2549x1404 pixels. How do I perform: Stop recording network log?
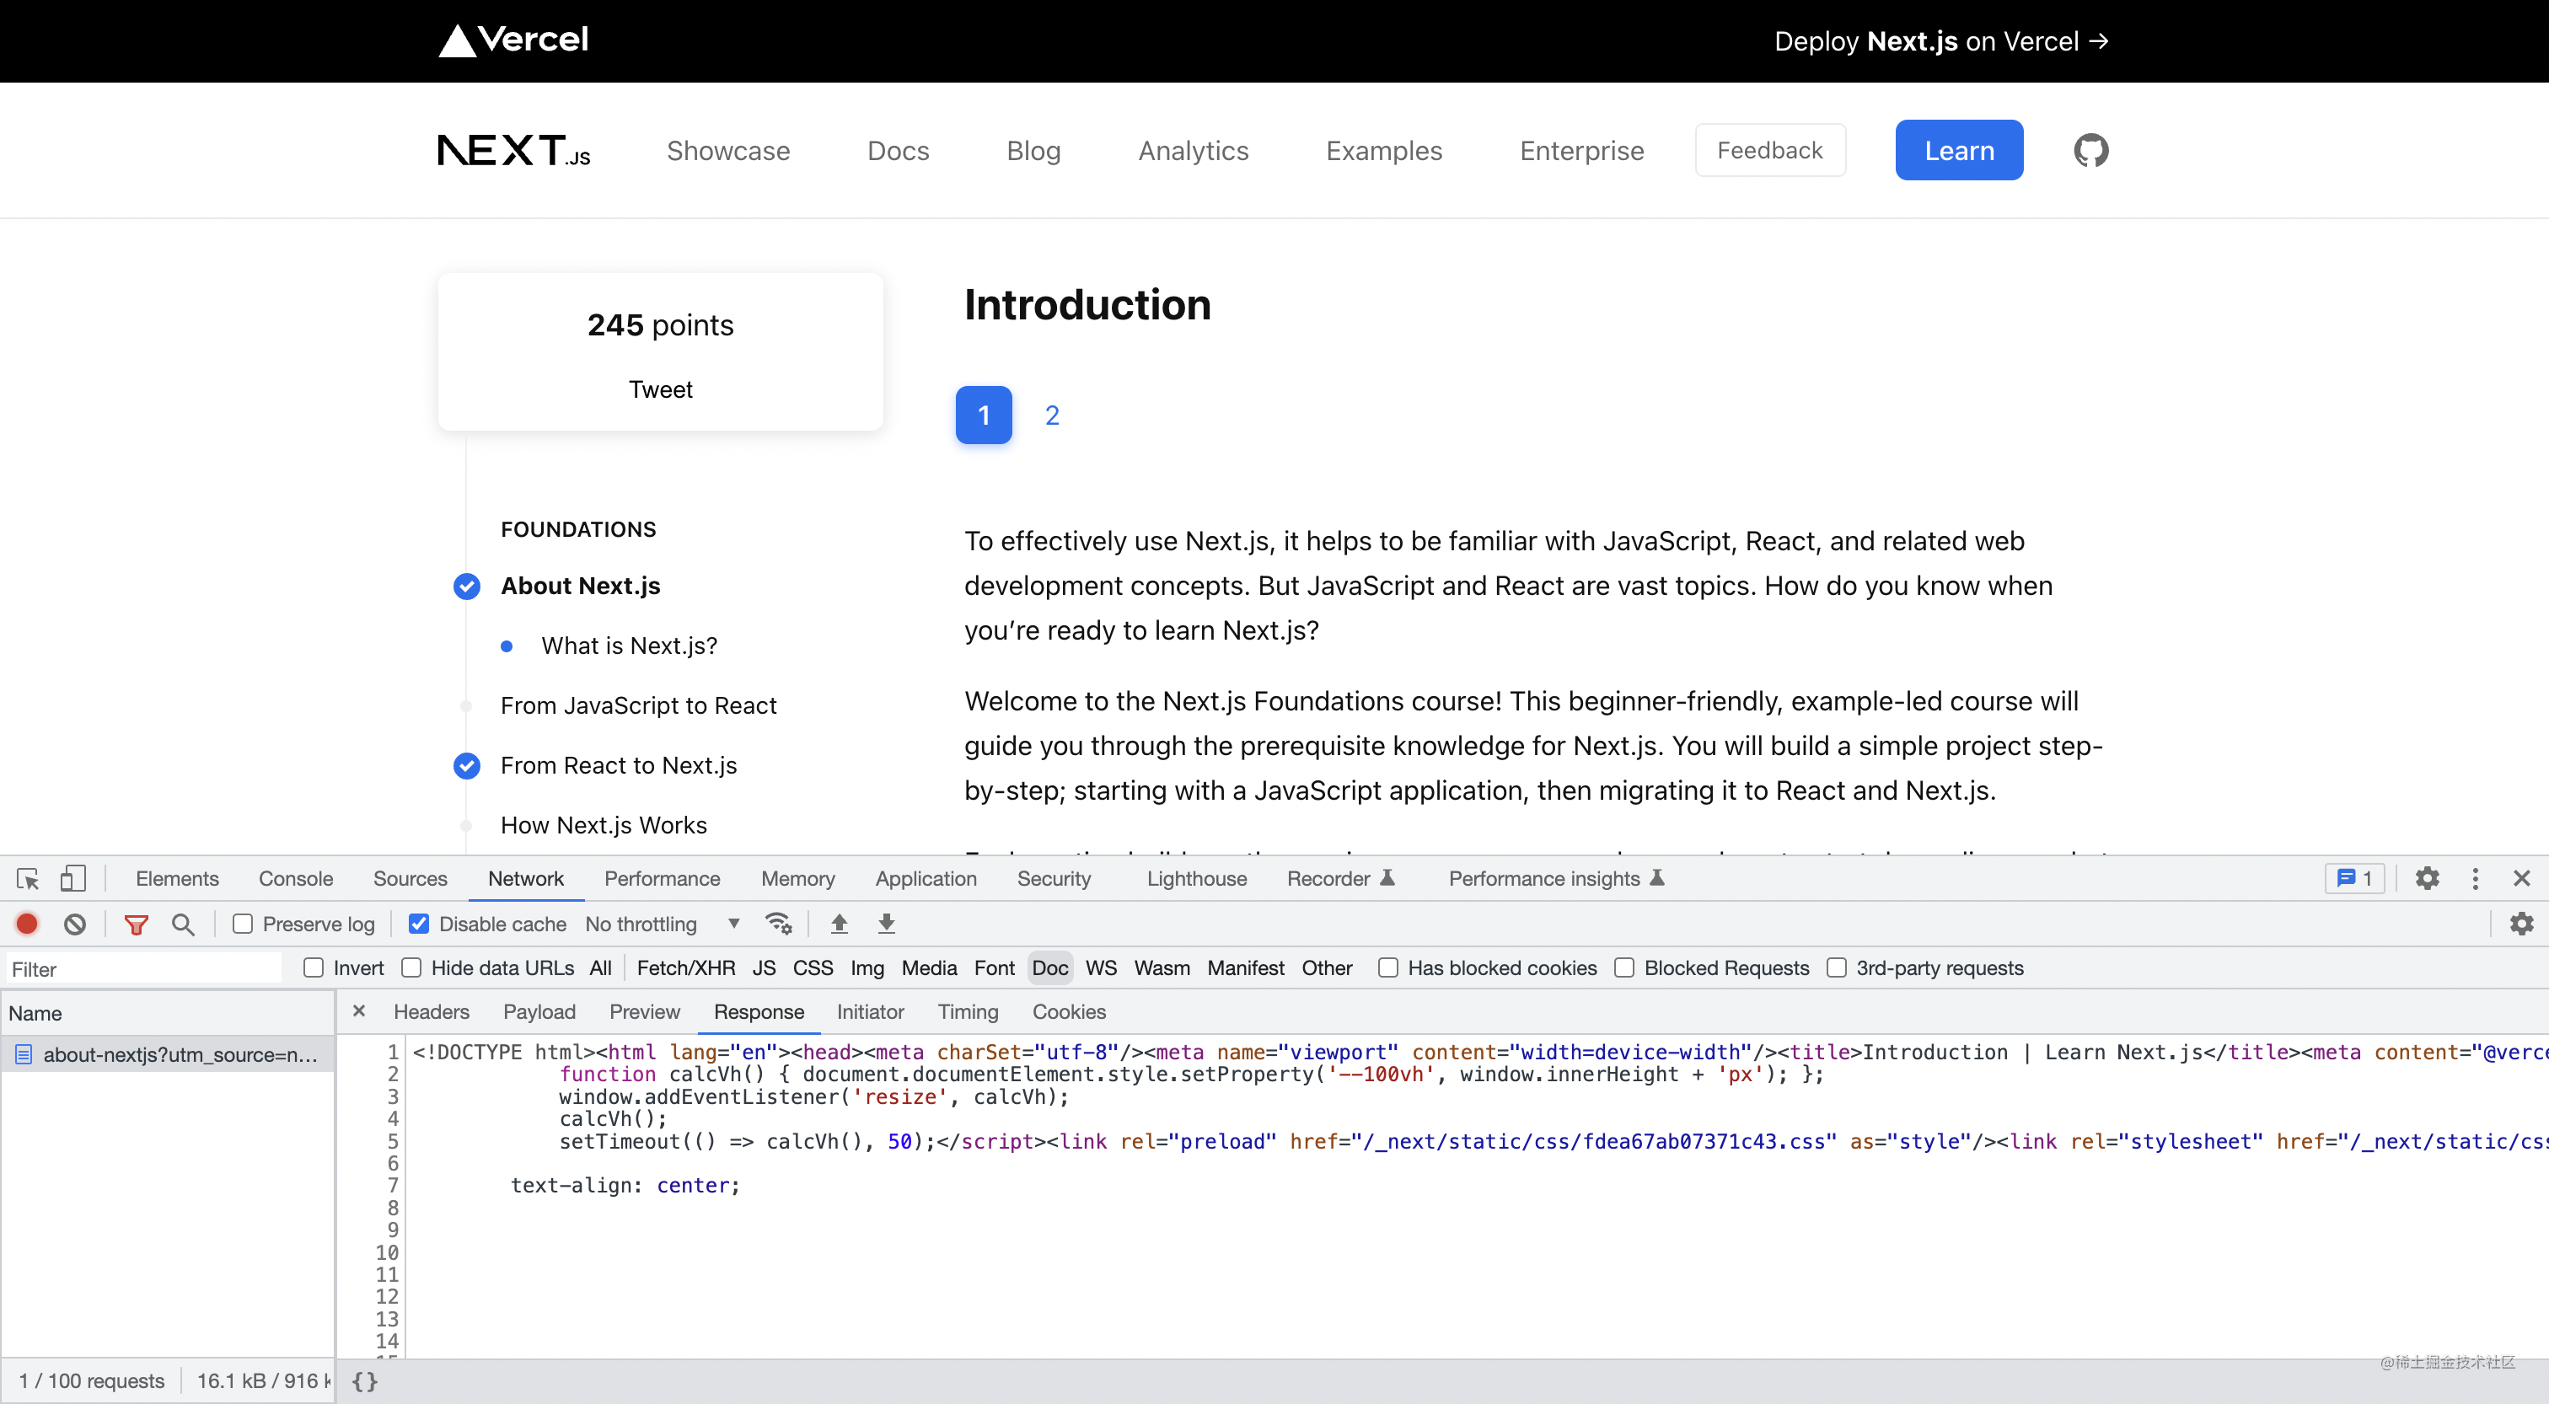point(27,924)
